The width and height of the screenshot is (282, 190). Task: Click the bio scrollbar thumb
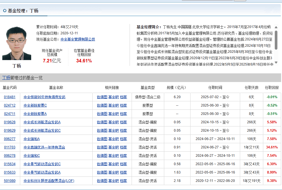[276, 40]
